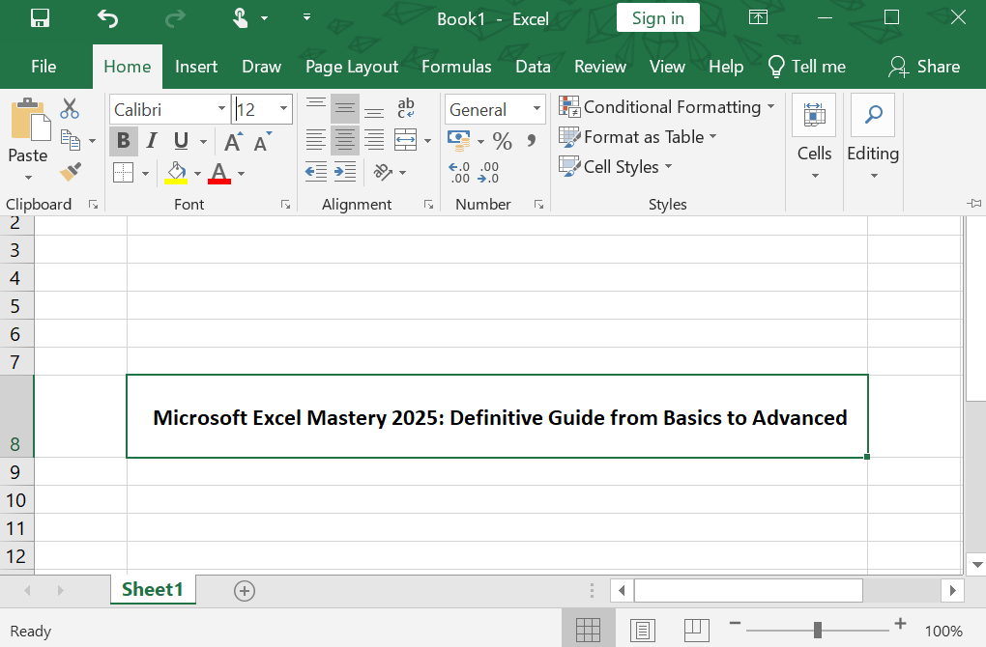Toggle Wrap Text
Screen dimensions: 986x647
pyautogui.click(x=406, y=109)
